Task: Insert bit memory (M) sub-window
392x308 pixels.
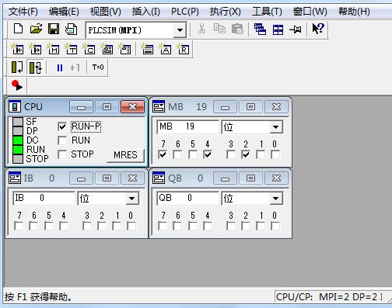Action: pos(53,49)
